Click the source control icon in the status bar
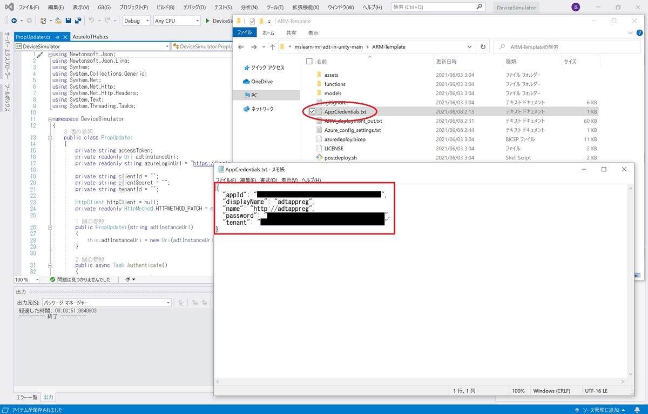 pyautogui.click(x=578, y=410)
